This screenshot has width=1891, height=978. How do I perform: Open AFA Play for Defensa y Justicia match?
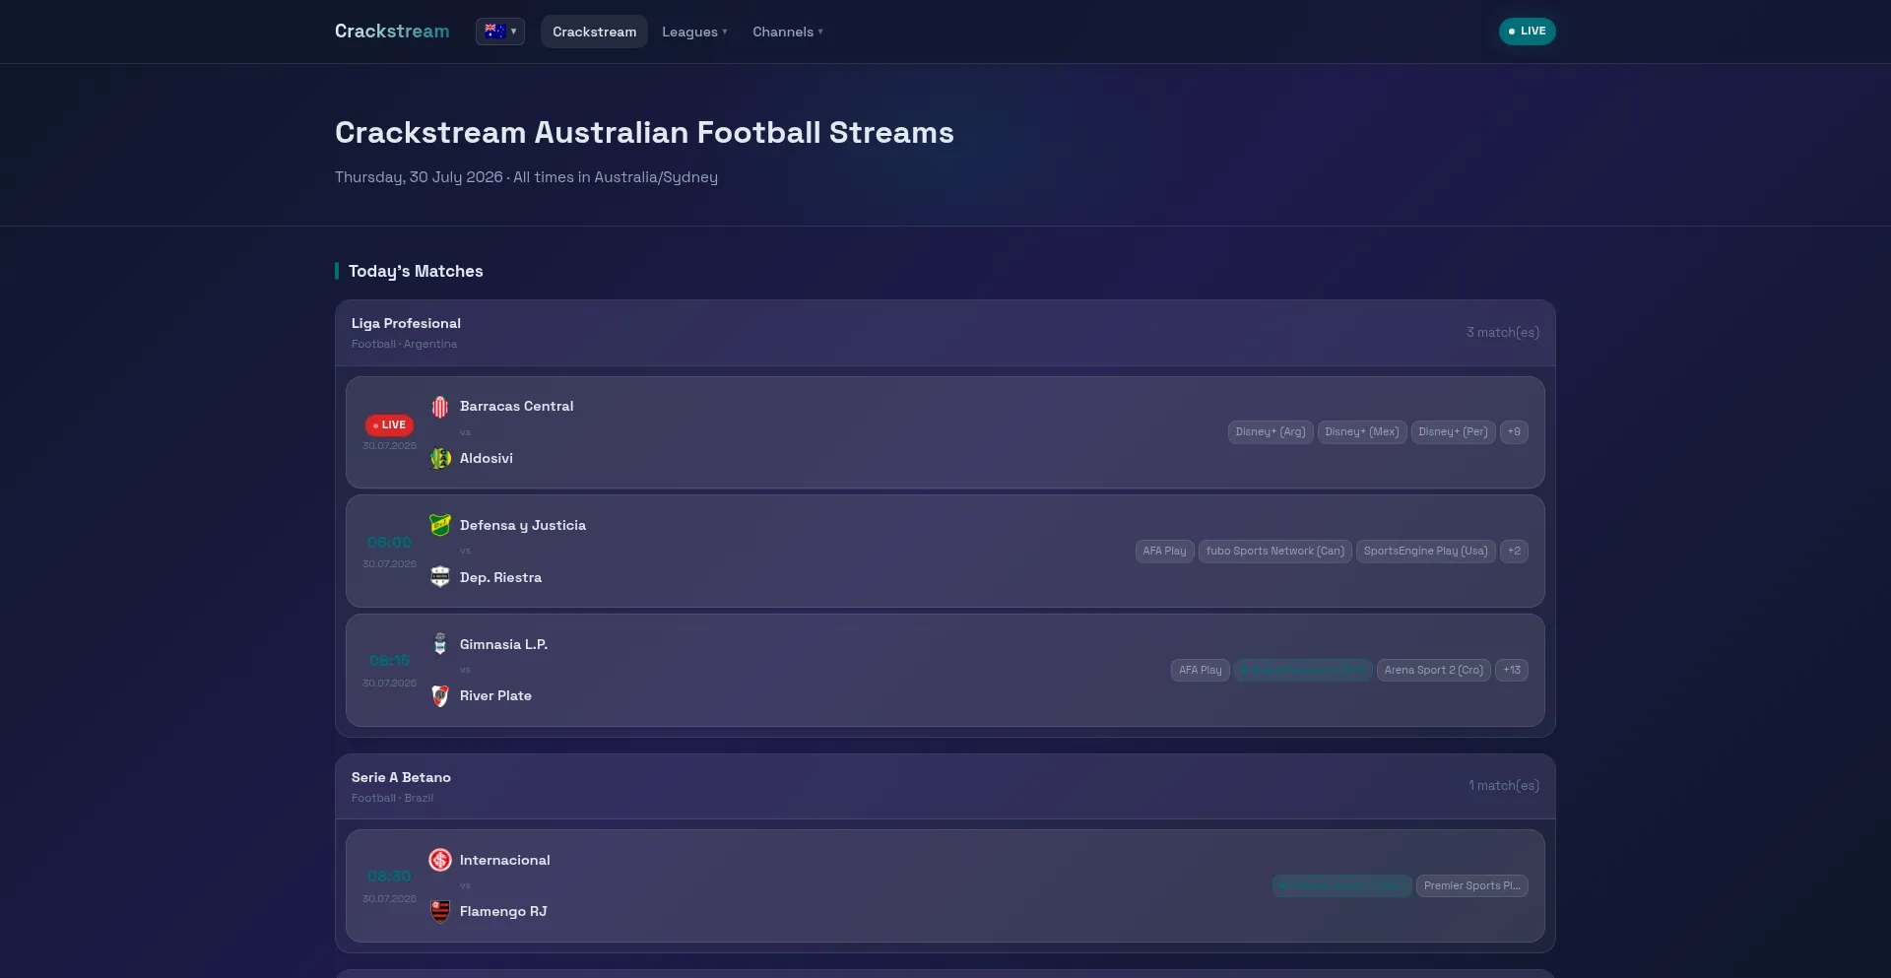(1165, 552)
